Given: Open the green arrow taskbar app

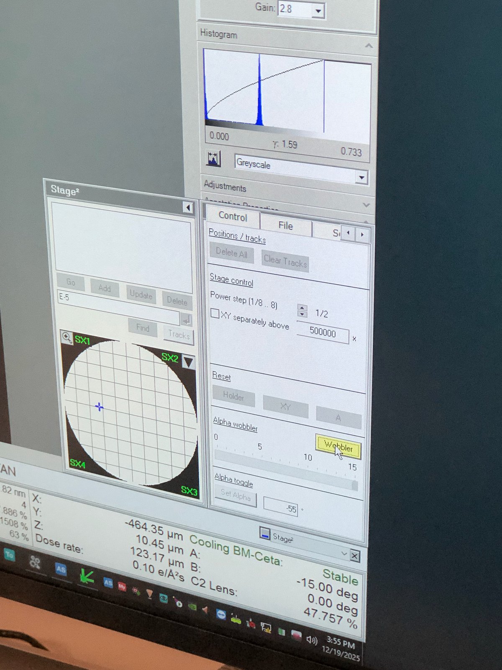Looking at the screenshot, I should pos(87,576).
